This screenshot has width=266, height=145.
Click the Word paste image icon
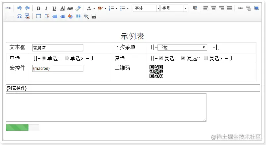[27, 16]
